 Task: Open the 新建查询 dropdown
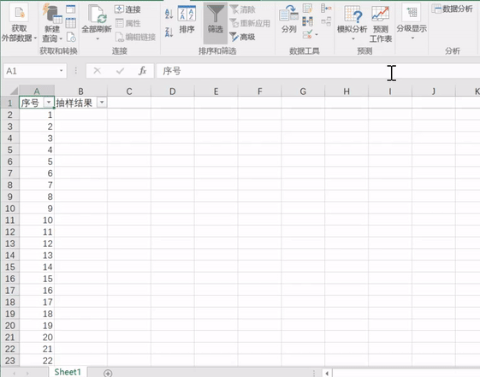coord(52,23)
